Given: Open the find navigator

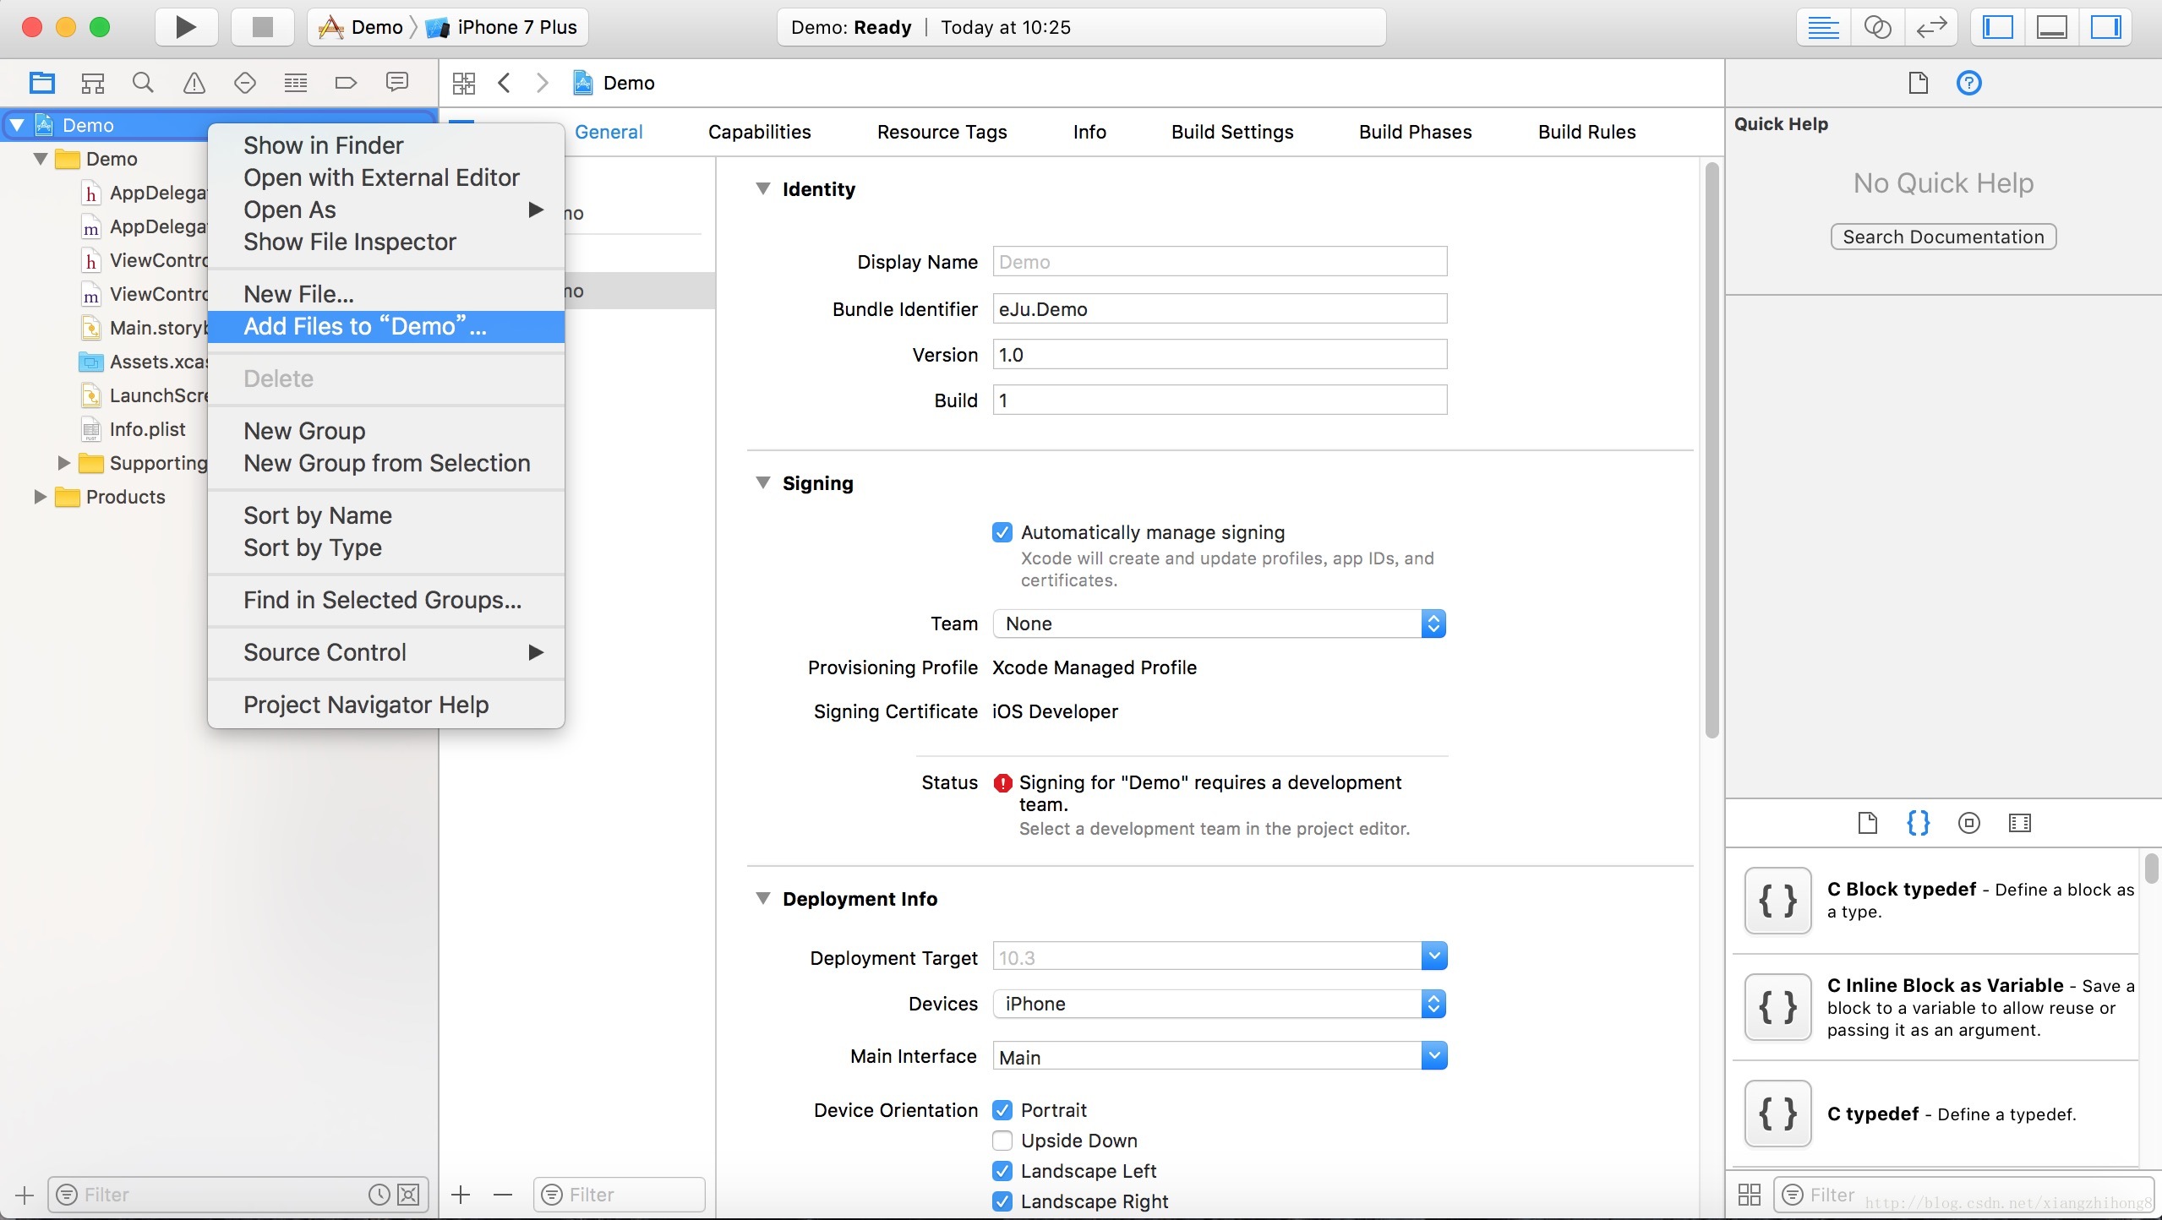Looking at the screenshot, I should tap(144, 83).
